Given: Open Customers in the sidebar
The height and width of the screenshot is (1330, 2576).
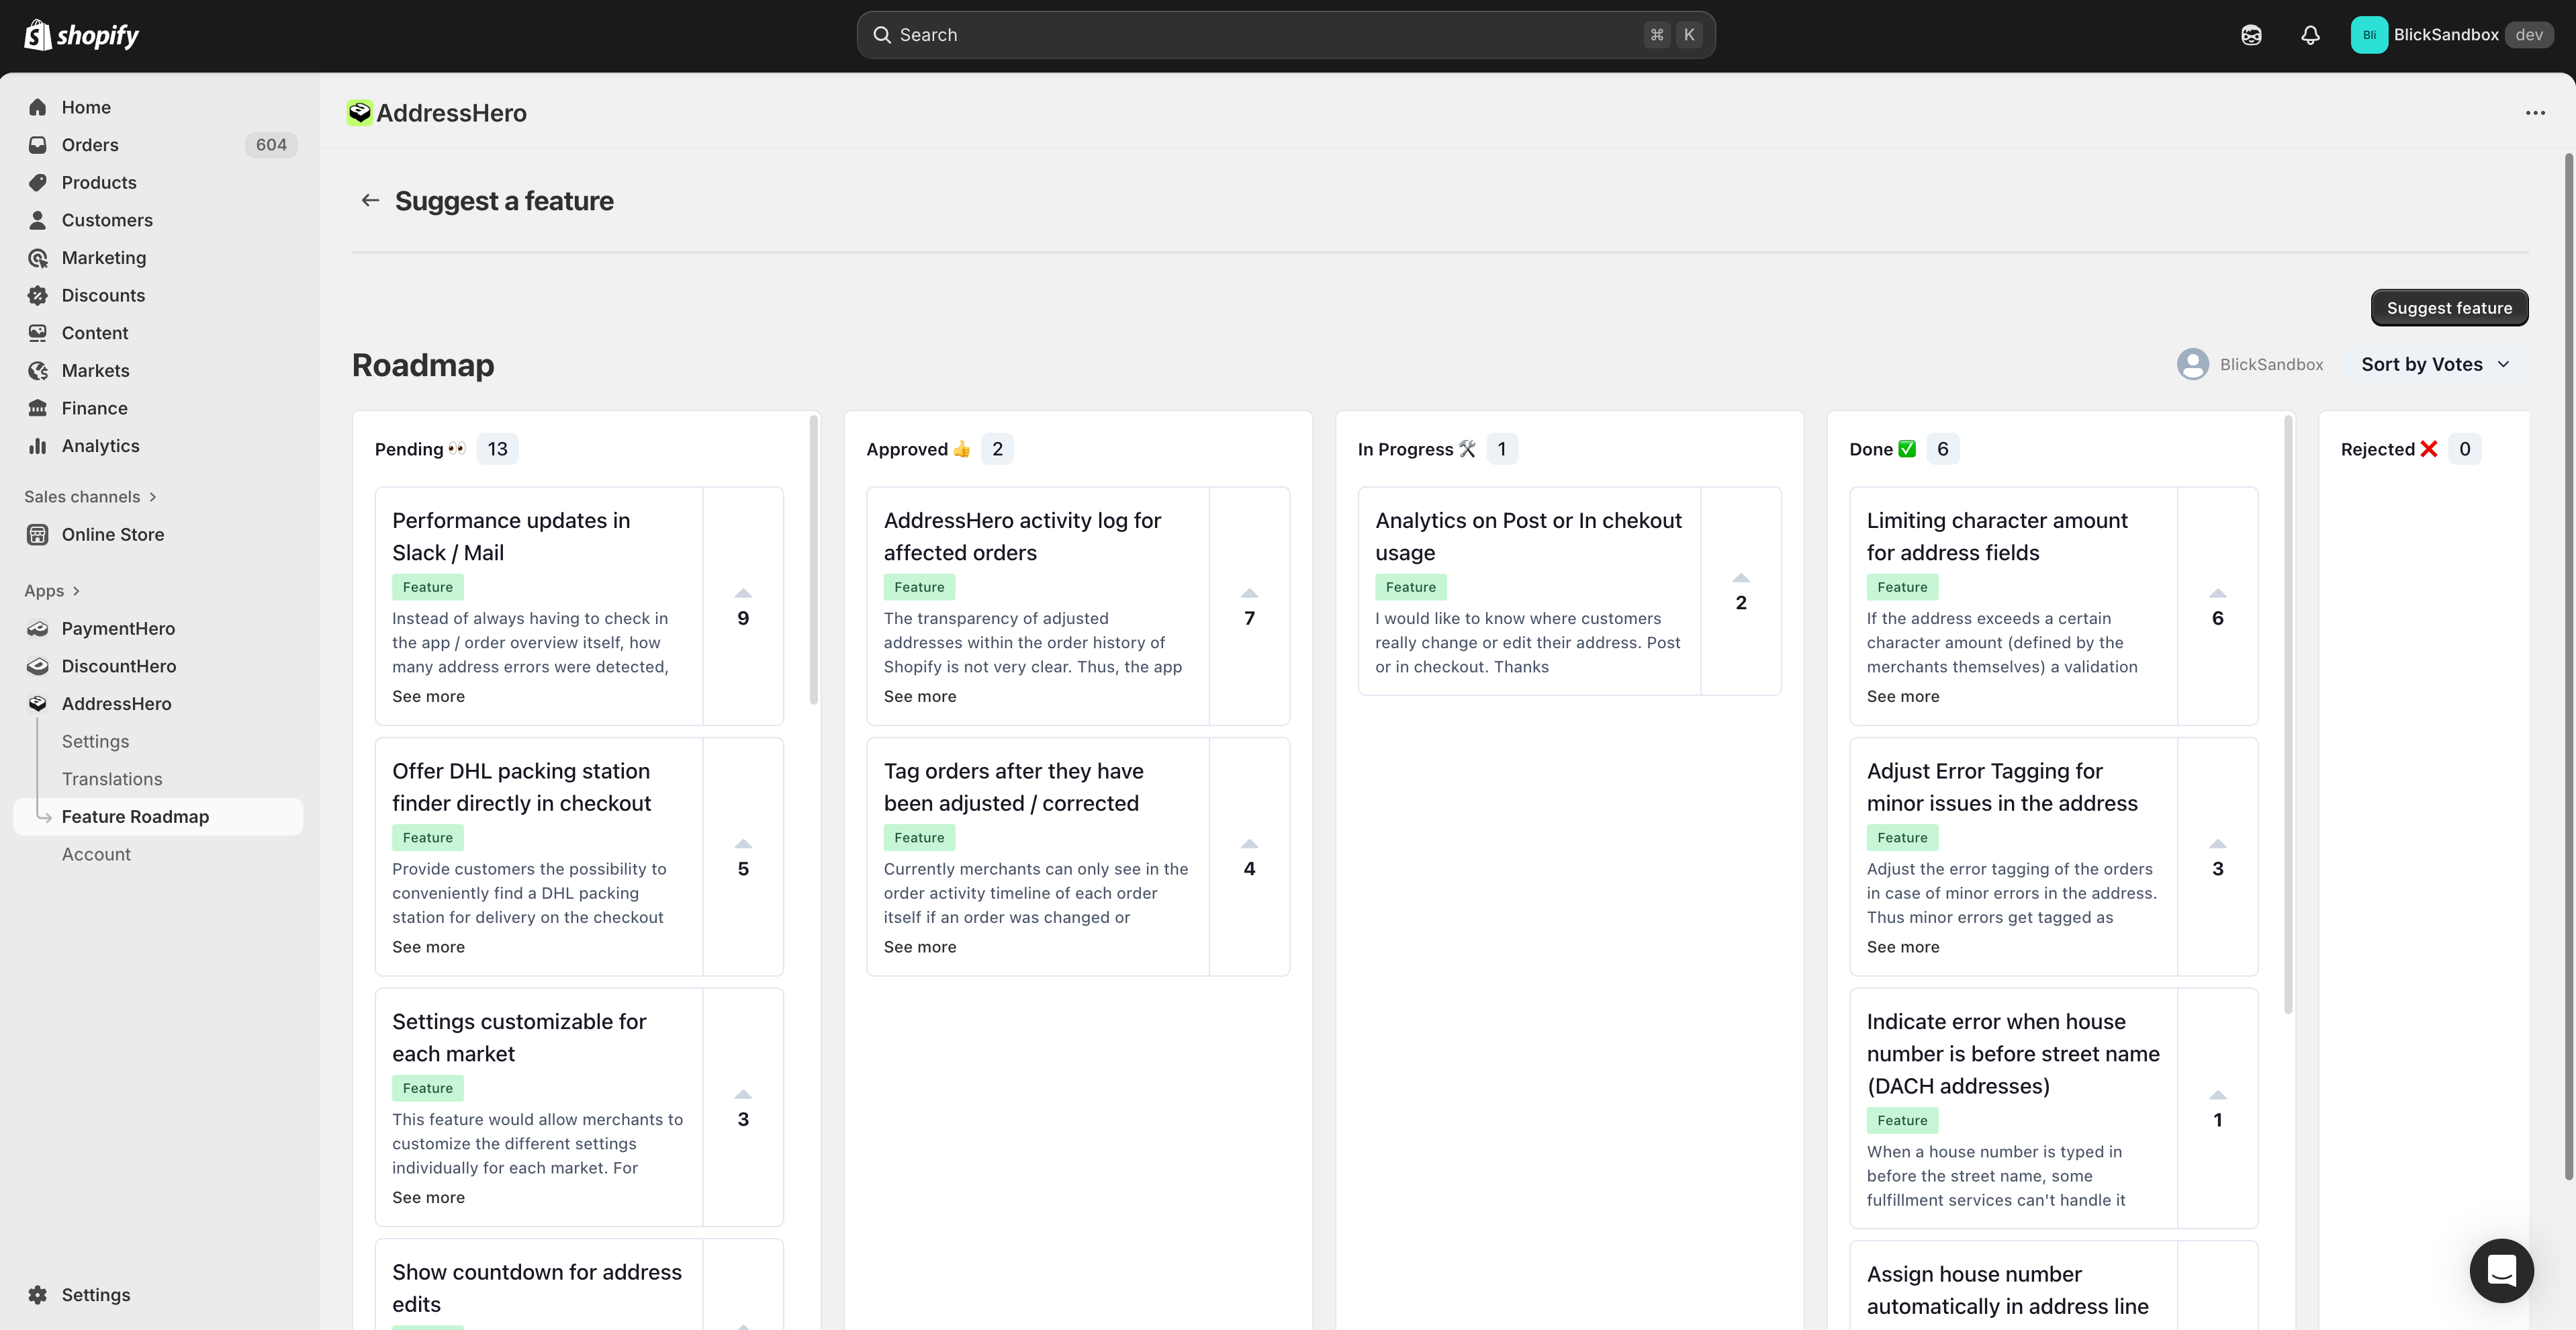Looking at the screenshot, I should [158, 220].
